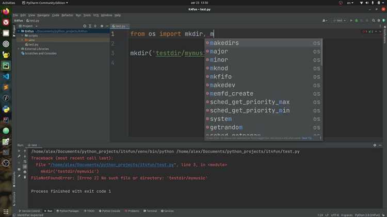
Task: Open Visual Studio Code from the dock
Action: pyautogui.click(x=6, y=76)
